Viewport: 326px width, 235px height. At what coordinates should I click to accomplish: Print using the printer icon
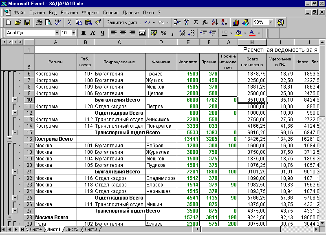click(x=39, y=22)
